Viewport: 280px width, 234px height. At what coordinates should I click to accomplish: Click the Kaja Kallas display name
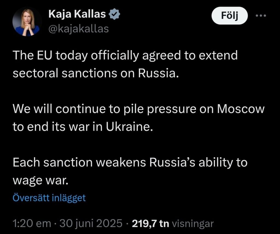[x=77, y=14]
